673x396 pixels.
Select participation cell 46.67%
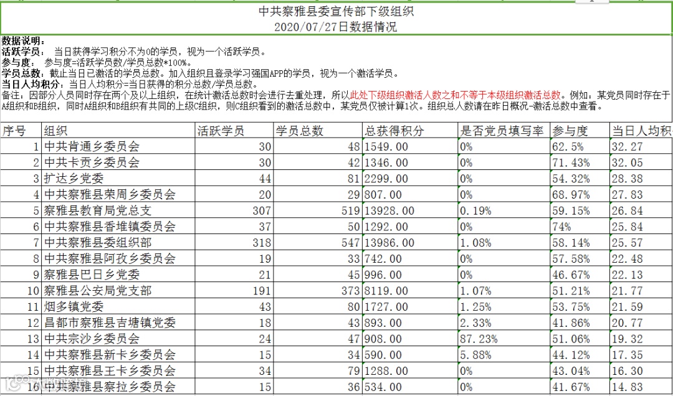click(580, 275)
